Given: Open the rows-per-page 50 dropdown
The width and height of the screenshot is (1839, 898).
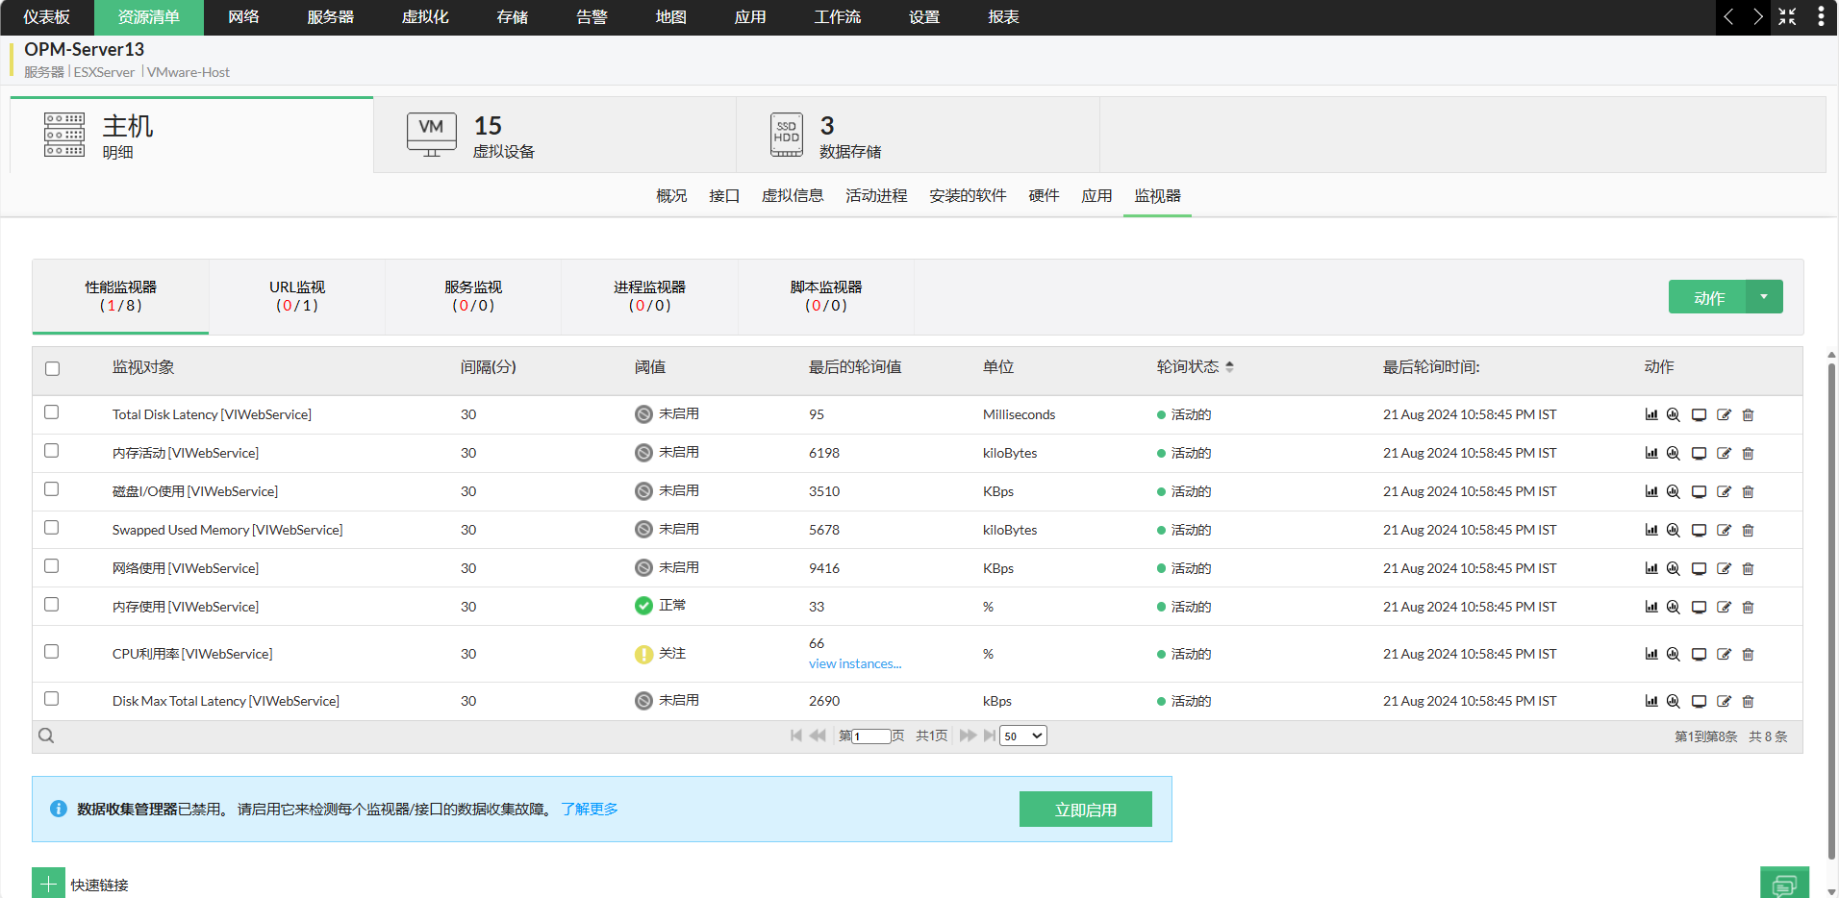Looking at the screenshot, I should (1022, 736).
